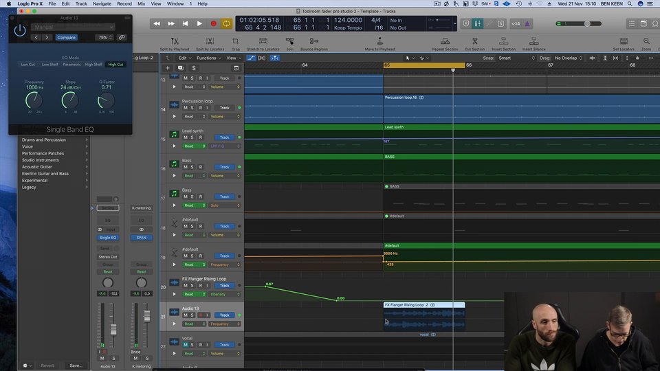The height and width of the screenshot is (371, 660).
Task: Click the Cut Section icon
Action: pyautogui.click(x=474, y=43)
